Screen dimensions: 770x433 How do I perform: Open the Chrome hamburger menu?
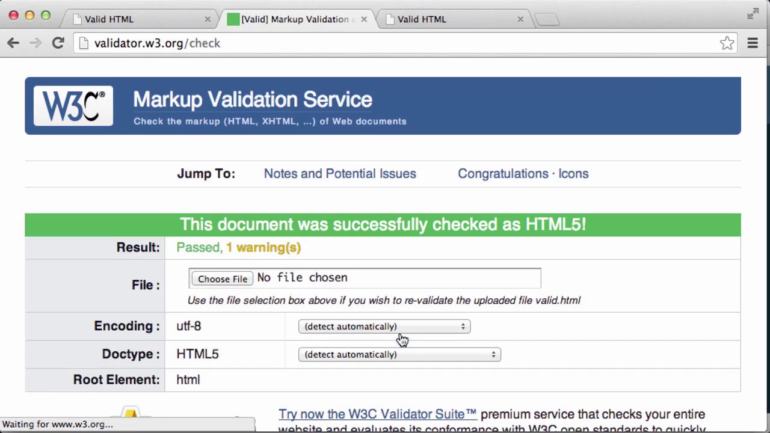pyautogui.click(x=753, y=43)
